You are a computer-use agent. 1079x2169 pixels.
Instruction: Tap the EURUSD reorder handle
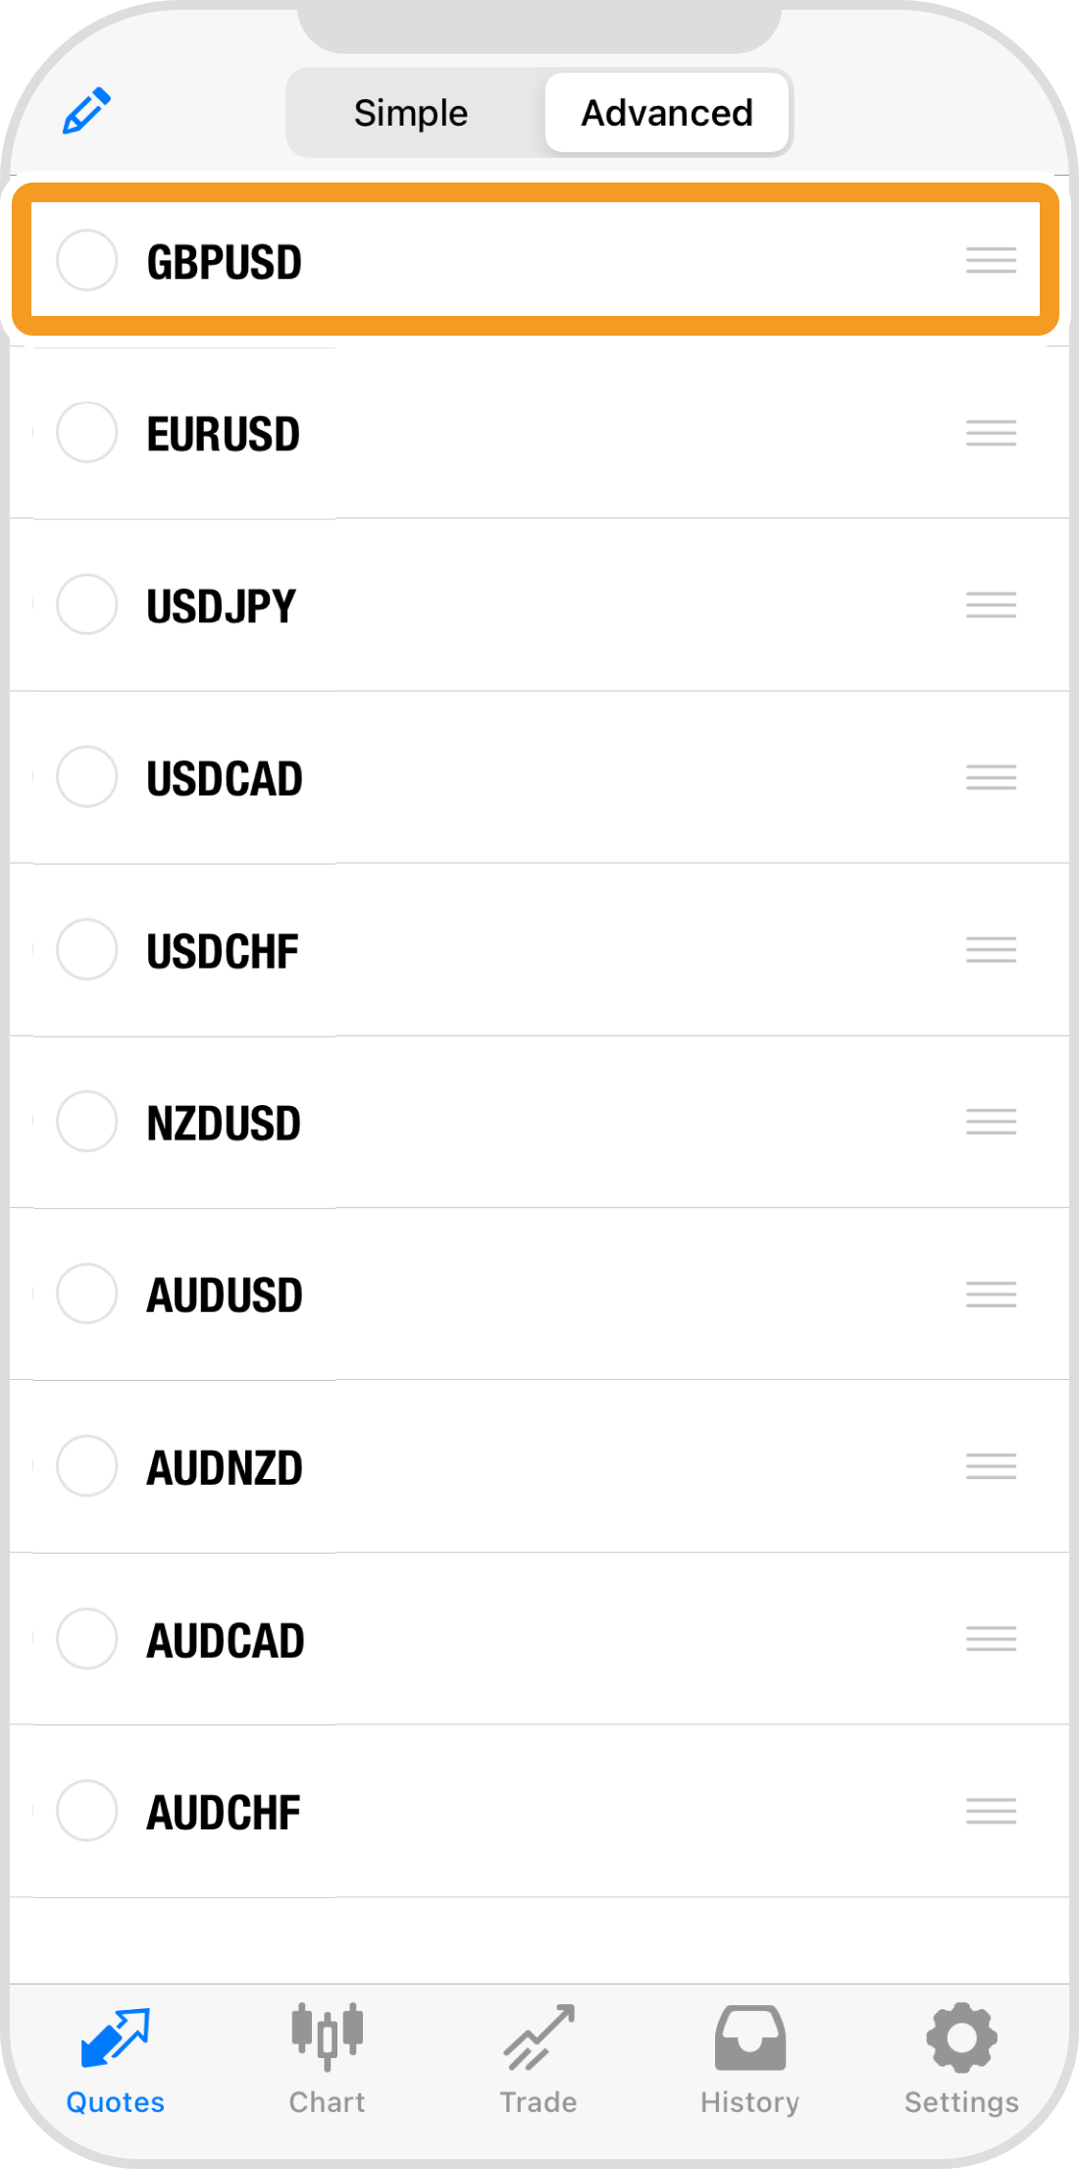pos(991,432)
